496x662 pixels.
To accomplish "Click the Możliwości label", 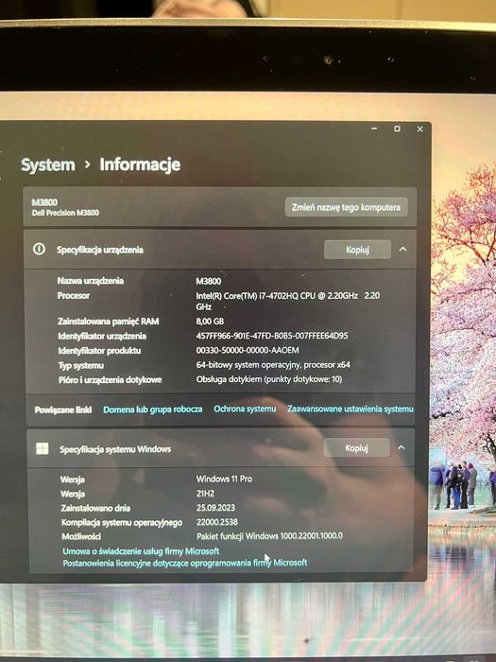I will click(81, 536).
